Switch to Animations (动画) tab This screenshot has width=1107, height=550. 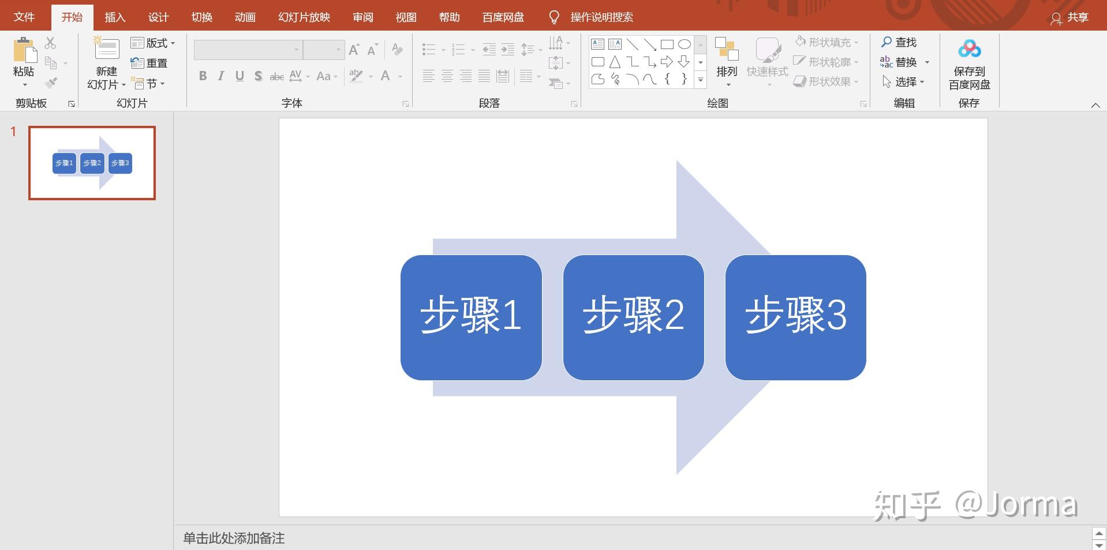[245, 17]
